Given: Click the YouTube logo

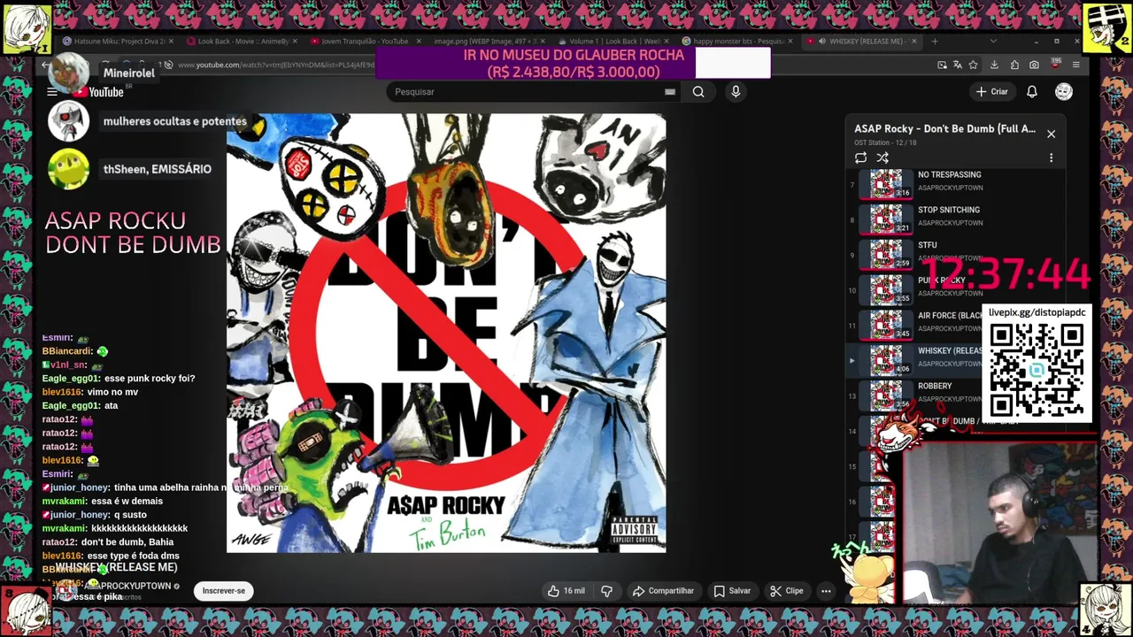Looking at the screenshot, I should [99, 92].
